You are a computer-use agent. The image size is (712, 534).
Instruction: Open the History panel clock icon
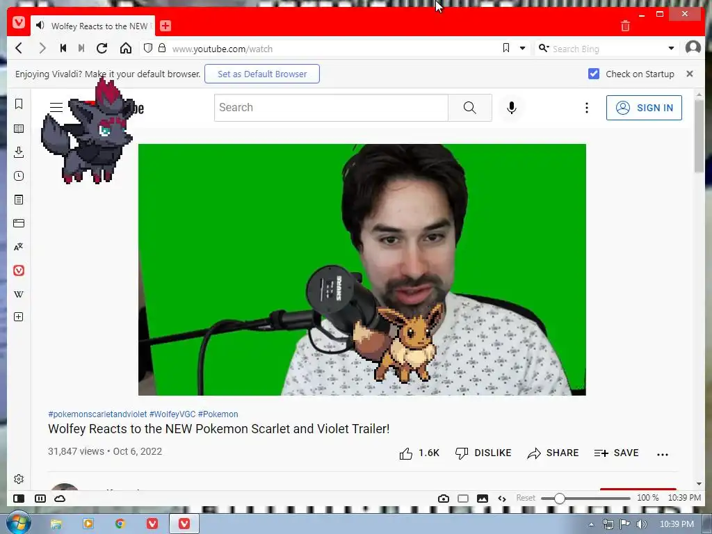tap(19, 176)
